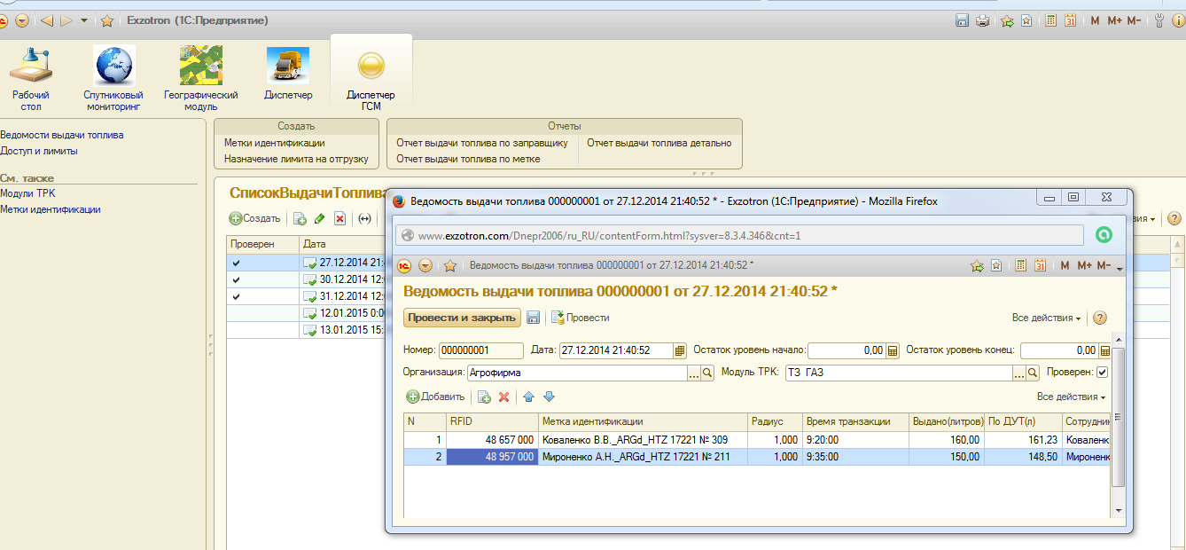Click the save diskette icon beside Провести и закрыть

tap(534, 318)
